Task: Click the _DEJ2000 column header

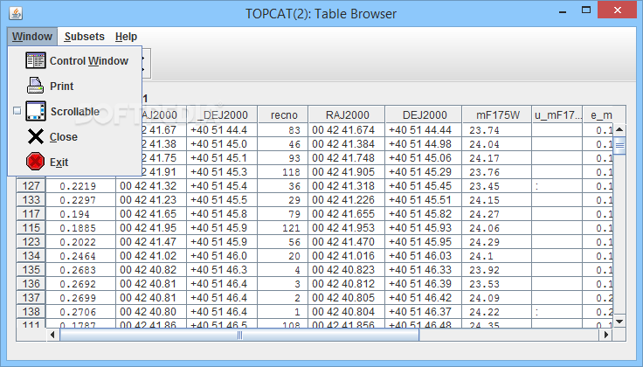Action: point(222,115)
